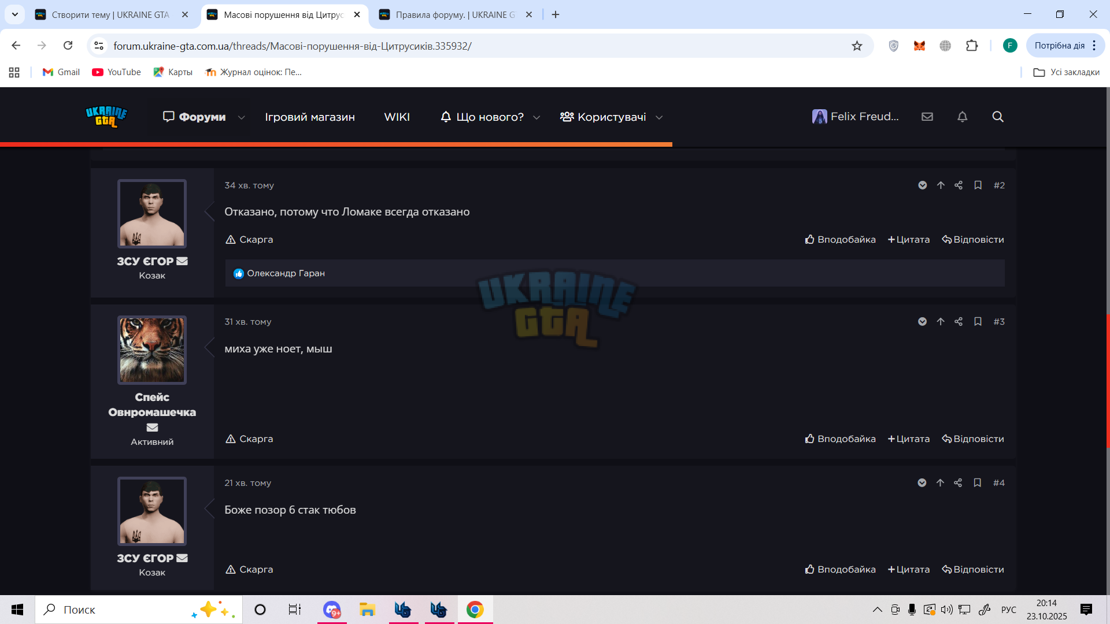1110x624 pixels.
Task: Expand the Користувачі menu chevron
Action: tap(659, 117)
